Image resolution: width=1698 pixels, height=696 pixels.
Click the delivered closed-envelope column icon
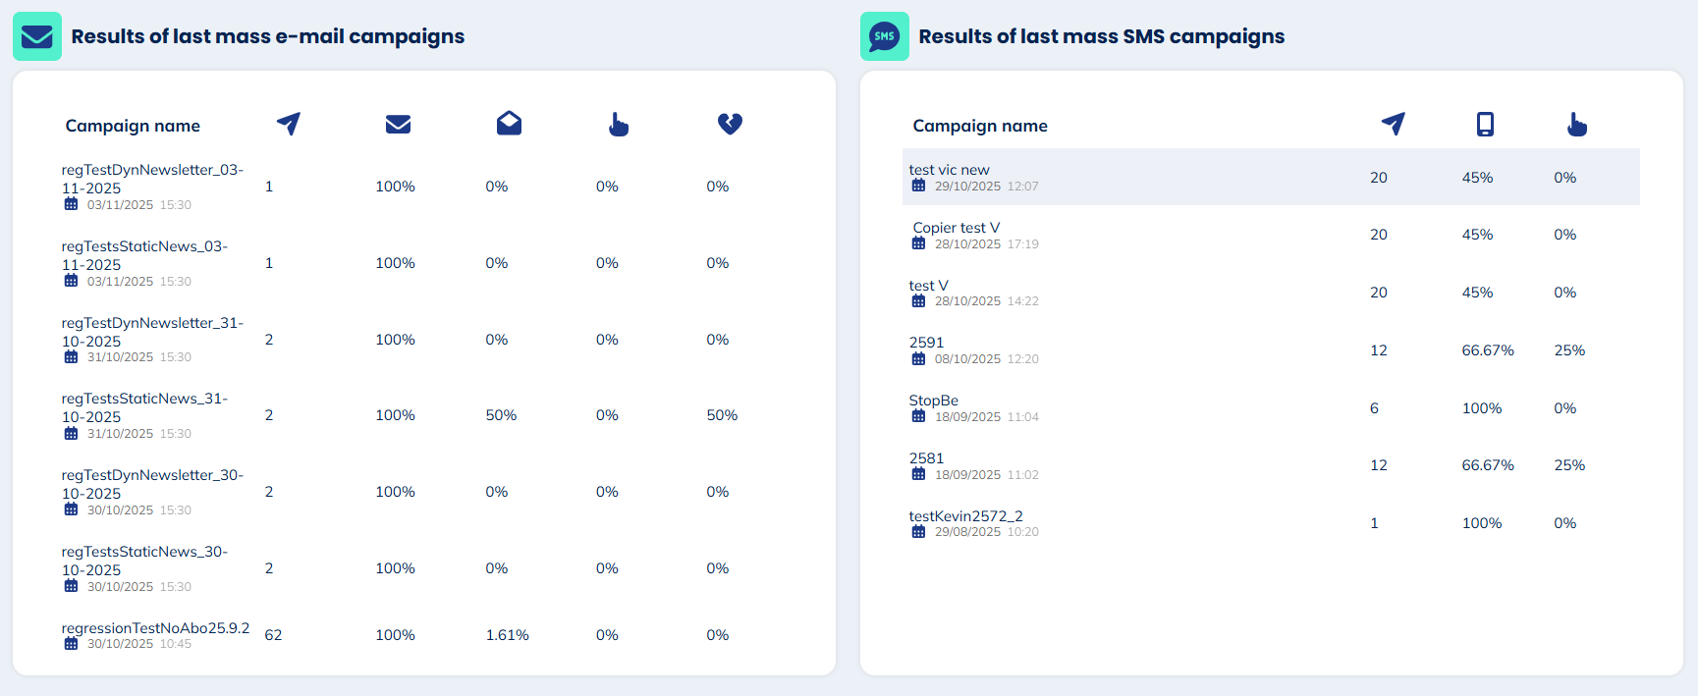[x=398, y=124]
